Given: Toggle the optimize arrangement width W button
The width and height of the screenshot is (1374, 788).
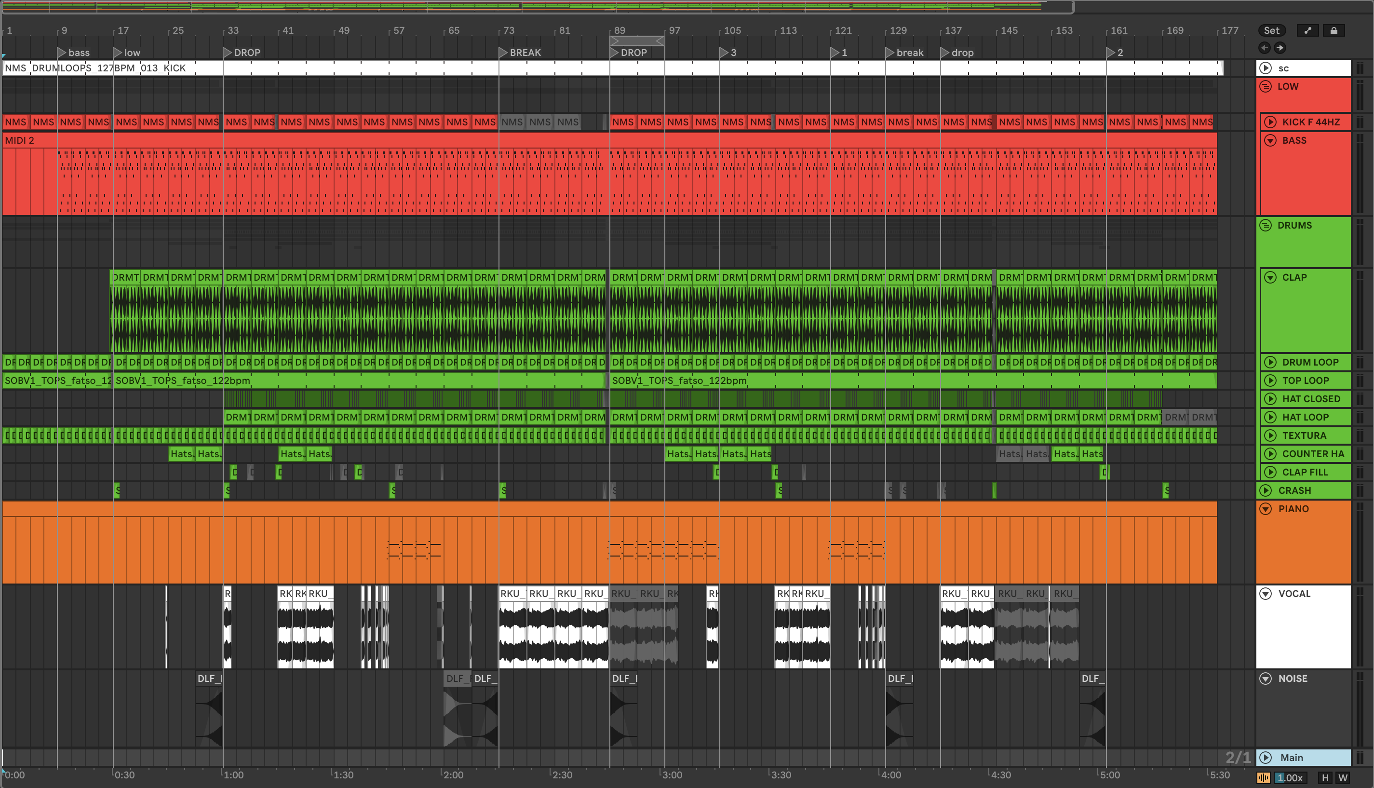Looking at the screenshot, I should coord(1343,778).
